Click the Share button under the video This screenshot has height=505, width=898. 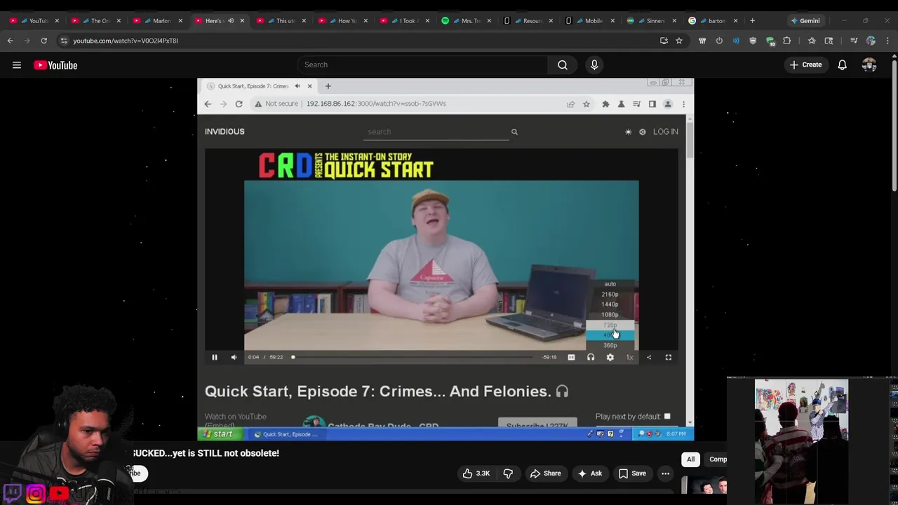click(545, 473)
